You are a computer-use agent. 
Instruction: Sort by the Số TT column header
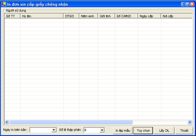point(12,16)
